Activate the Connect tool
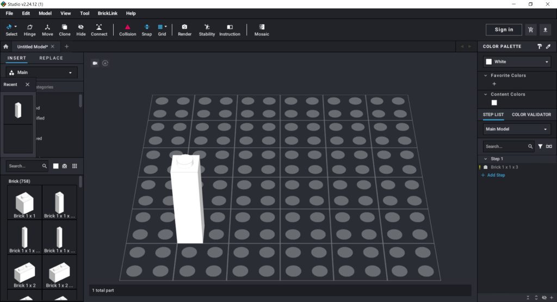 pyautogui.click(x=99, y=30)
